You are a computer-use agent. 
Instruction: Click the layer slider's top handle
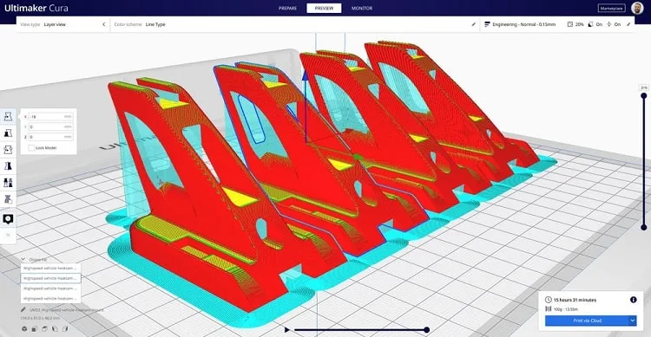(643, 96)
